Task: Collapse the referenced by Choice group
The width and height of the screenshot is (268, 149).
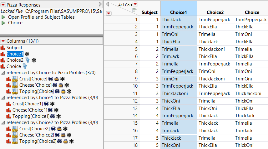Action: point(3,73)
